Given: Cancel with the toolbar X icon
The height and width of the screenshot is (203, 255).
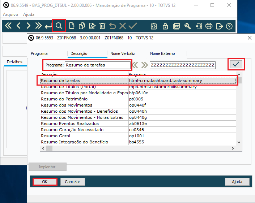Looking at the screenshot, I should pos(123,26).
